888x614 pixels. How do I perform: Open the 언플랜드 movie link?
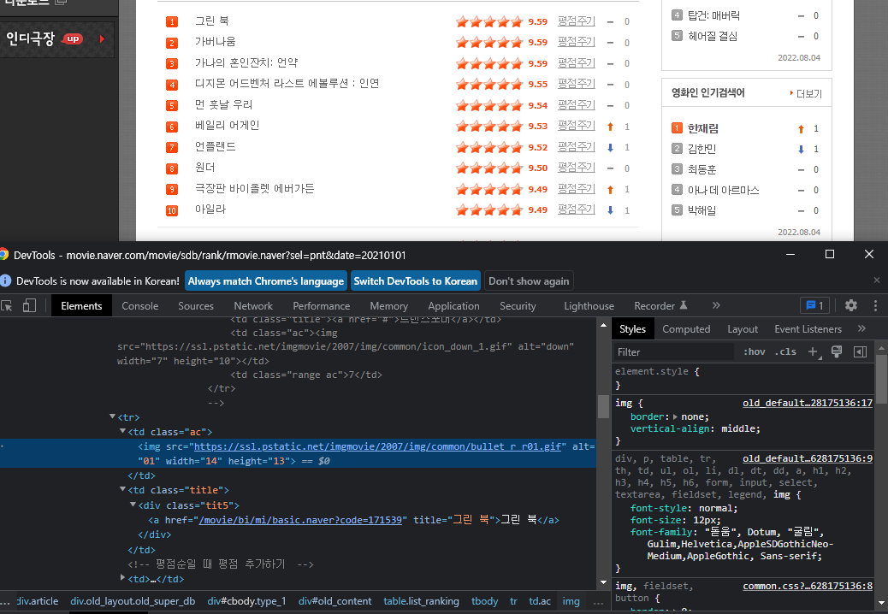point(216,146)
